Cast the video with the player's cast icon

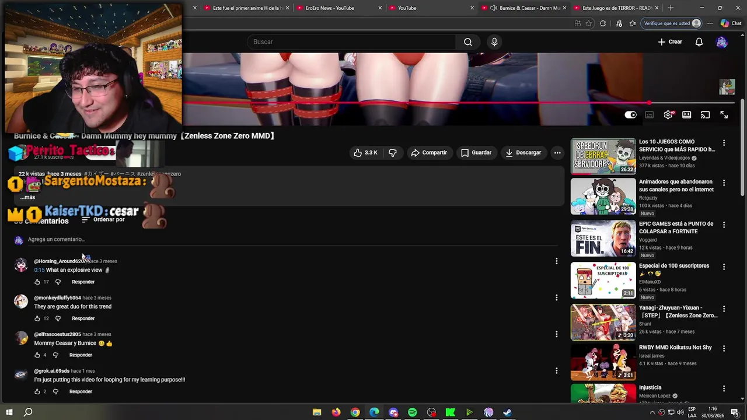coord(705,115)
